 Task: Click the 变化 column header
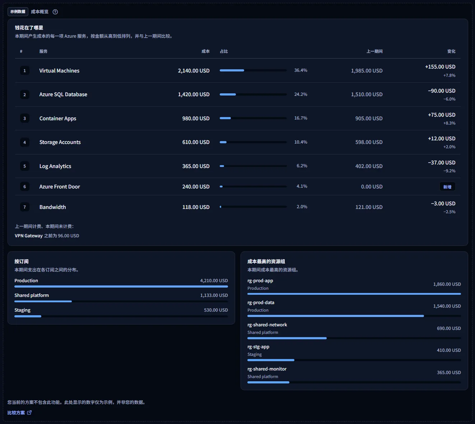[451, 51]
